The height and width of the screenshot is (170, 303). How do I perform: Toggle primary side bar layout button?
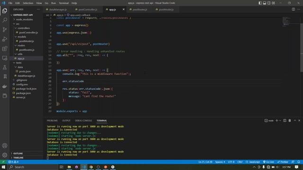point(260,3)
